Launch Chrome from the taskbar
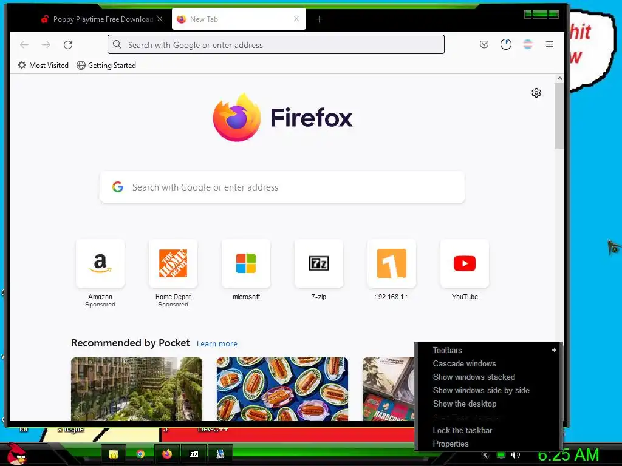The width and height of the screenshot is (622, 466). click(x=140, y=454)
